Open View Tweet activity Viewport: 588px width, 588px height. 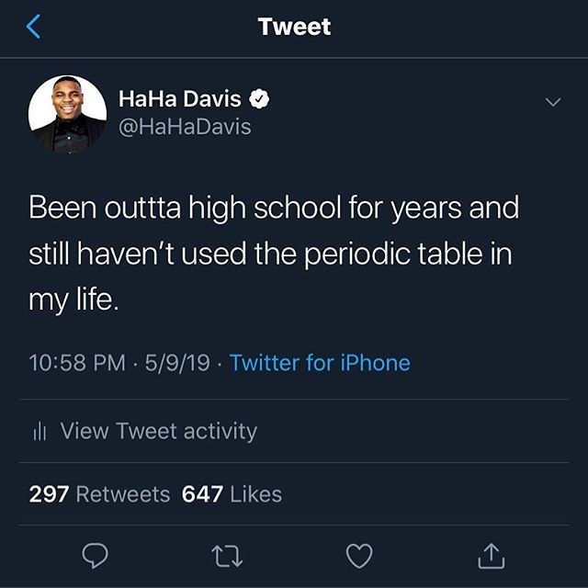pos(158,431)
